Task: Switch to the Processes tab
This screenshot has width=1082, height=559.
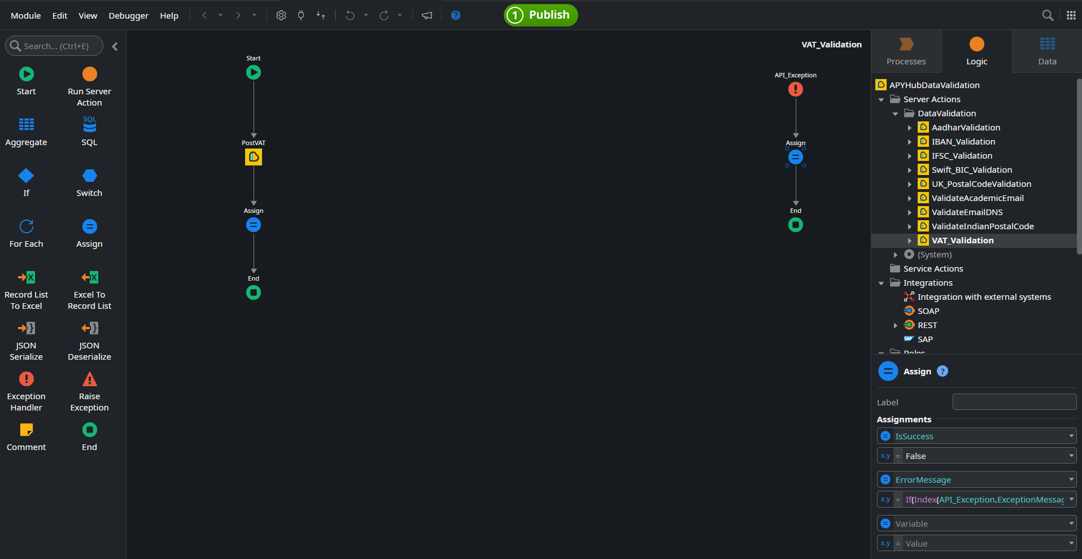Action: (906, 51)
